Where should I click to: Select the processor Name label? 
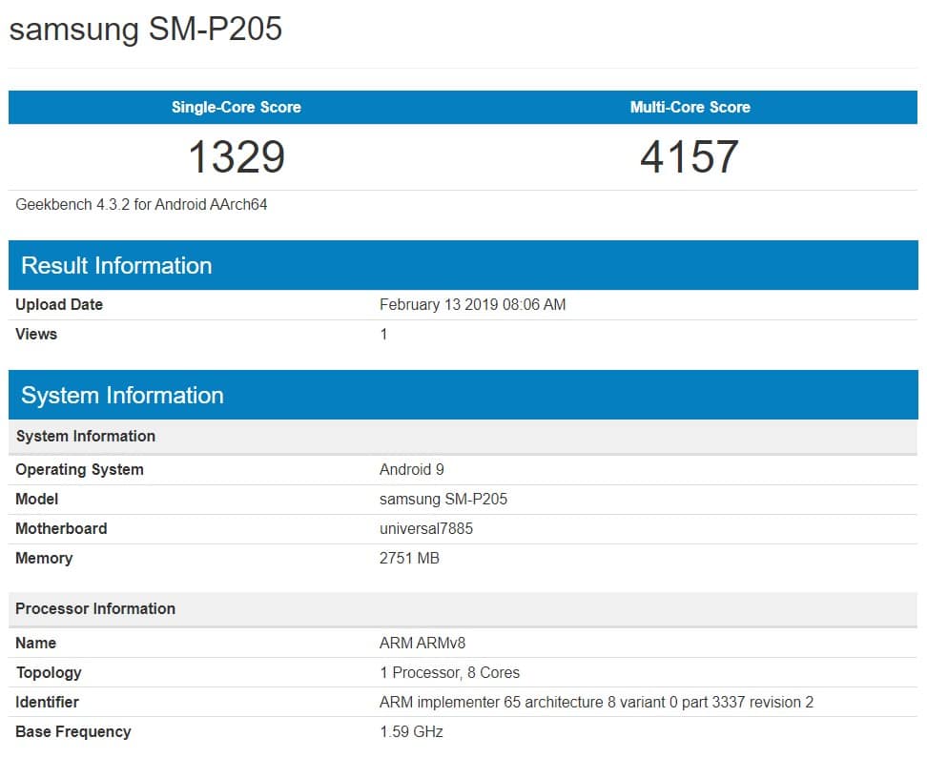click(35, 644)
